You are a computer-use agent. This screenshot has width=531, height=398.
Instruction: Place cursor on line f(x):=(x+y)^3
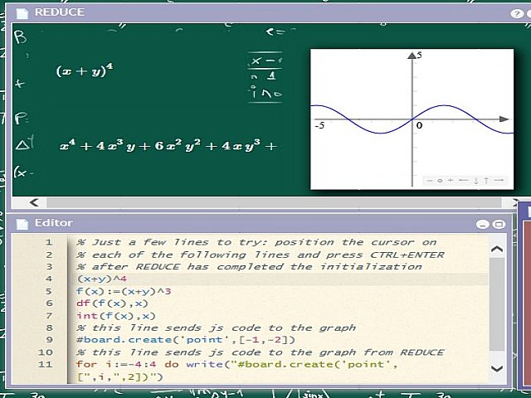[x=124, y=291]
